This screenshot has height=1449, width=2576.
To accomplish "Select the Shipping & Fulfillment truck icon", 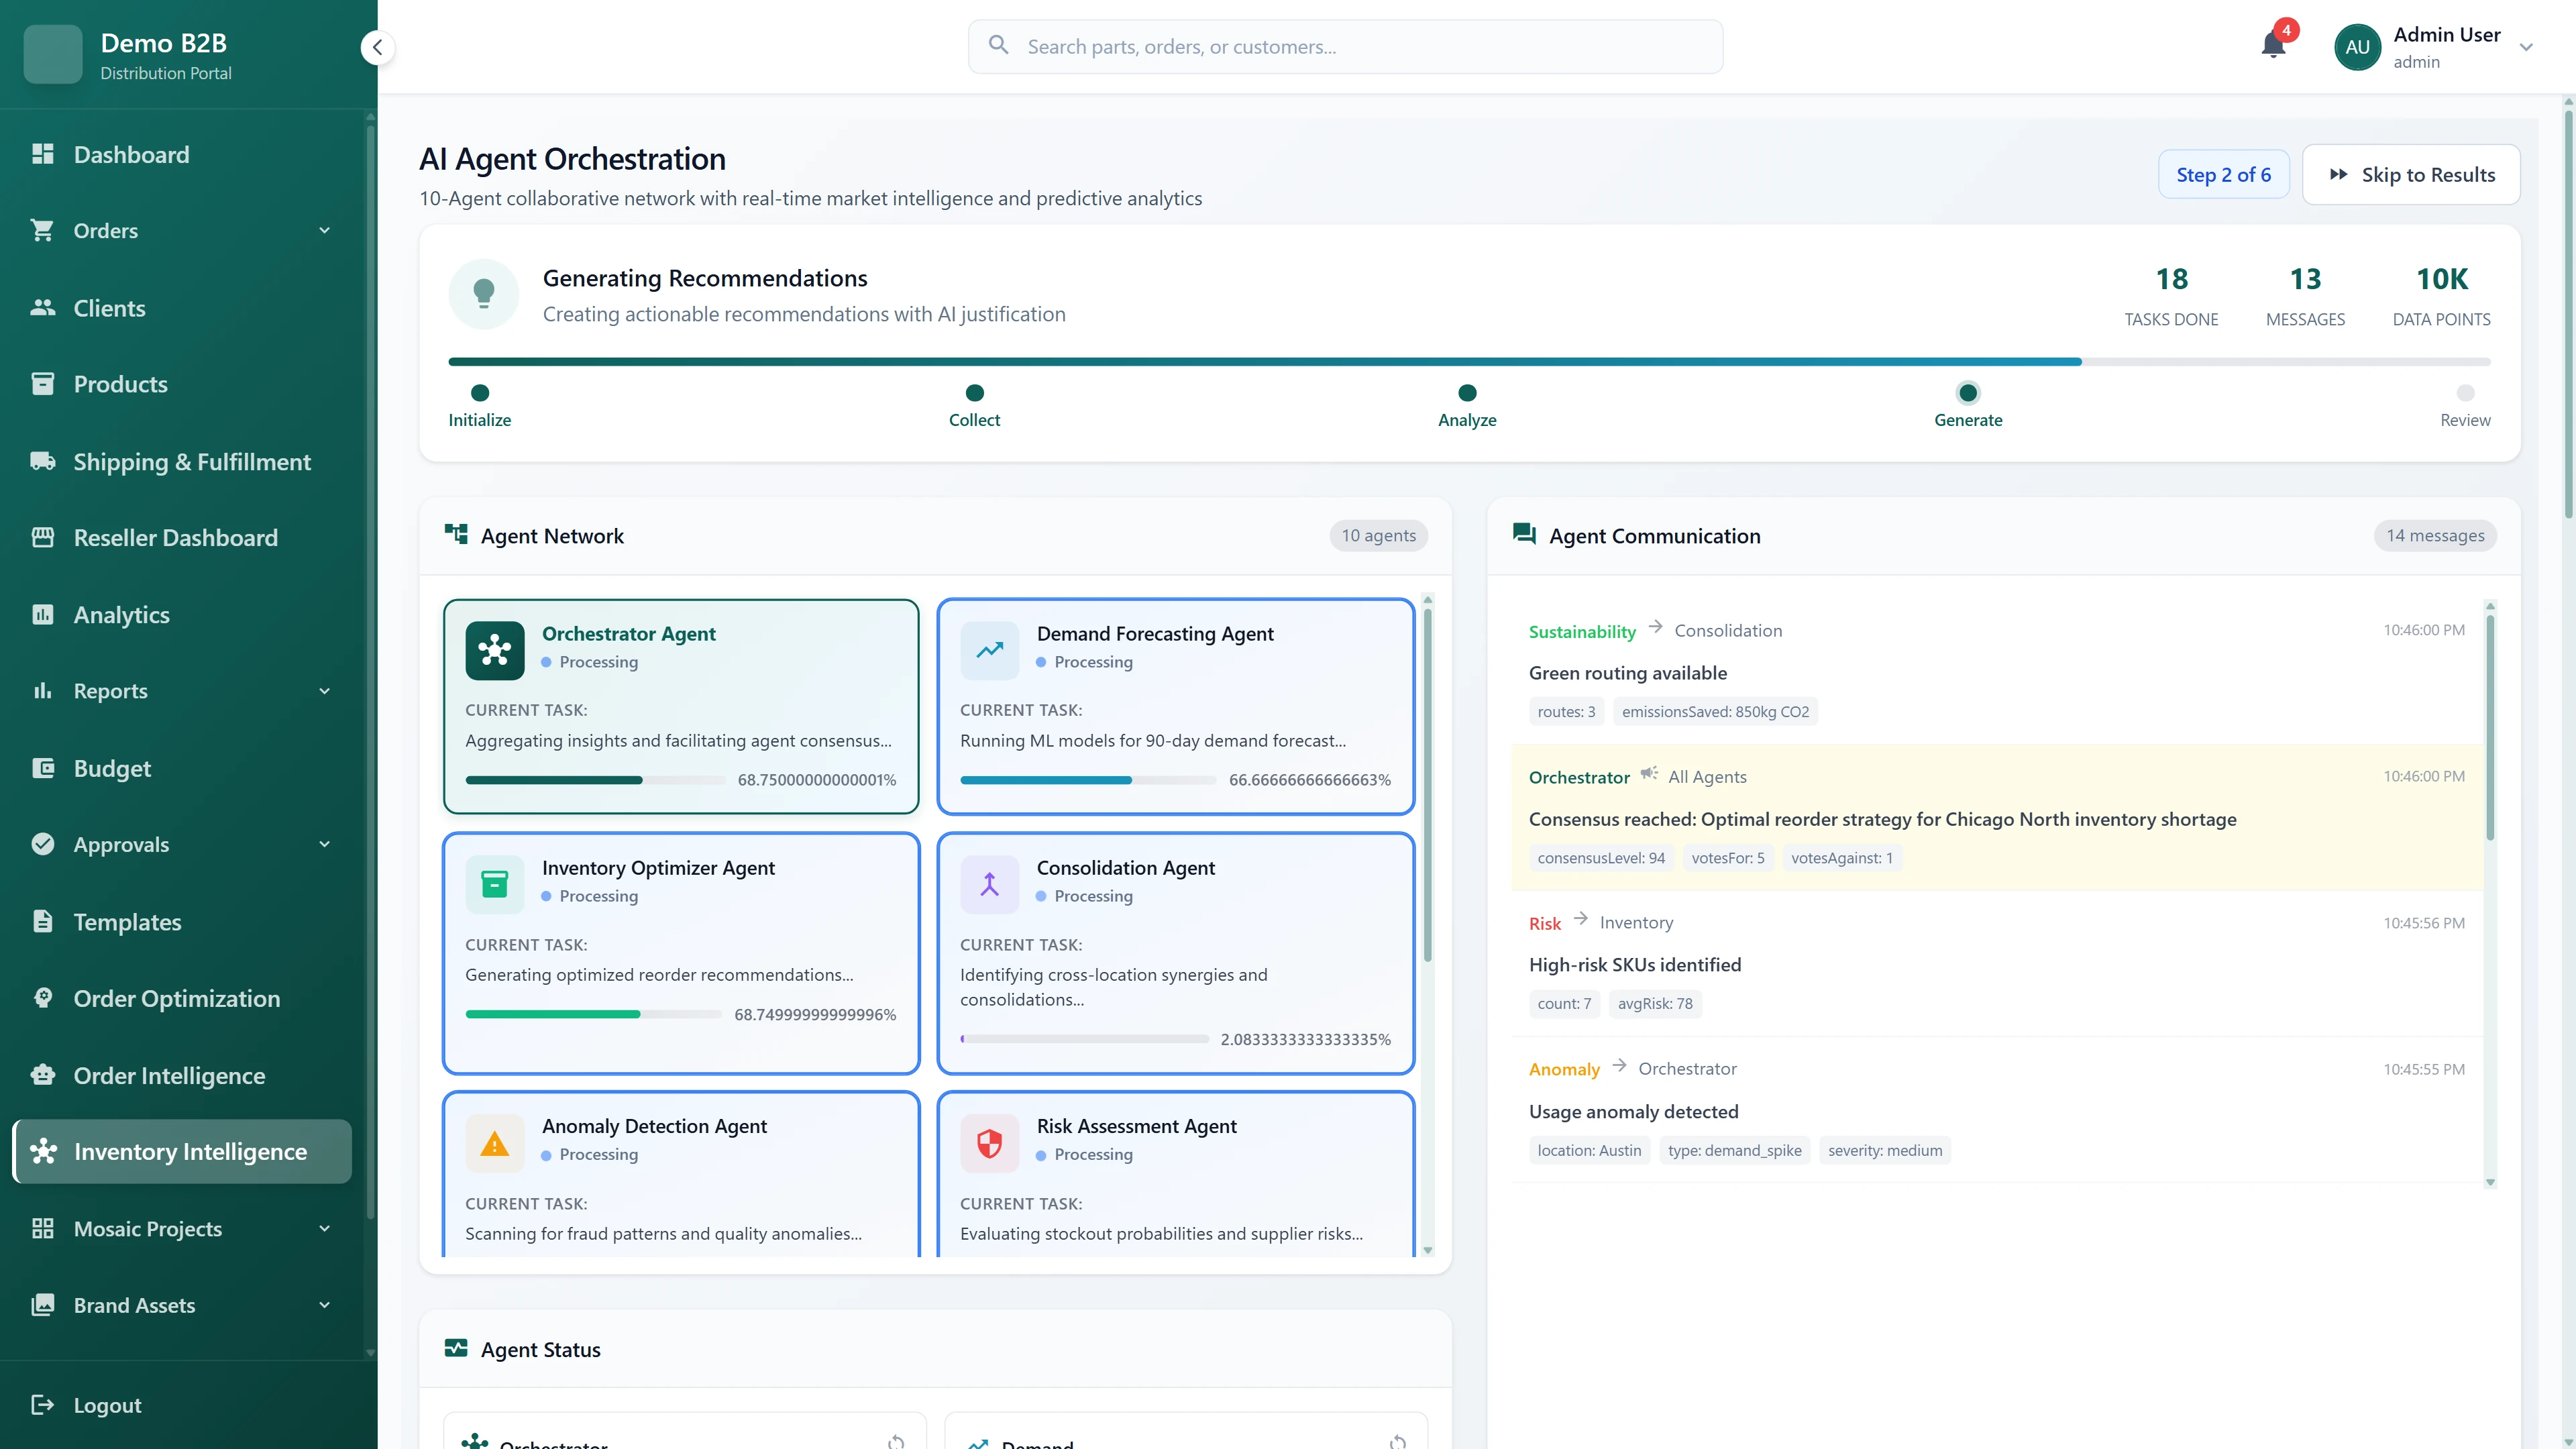I will click(x=43, y=461).
